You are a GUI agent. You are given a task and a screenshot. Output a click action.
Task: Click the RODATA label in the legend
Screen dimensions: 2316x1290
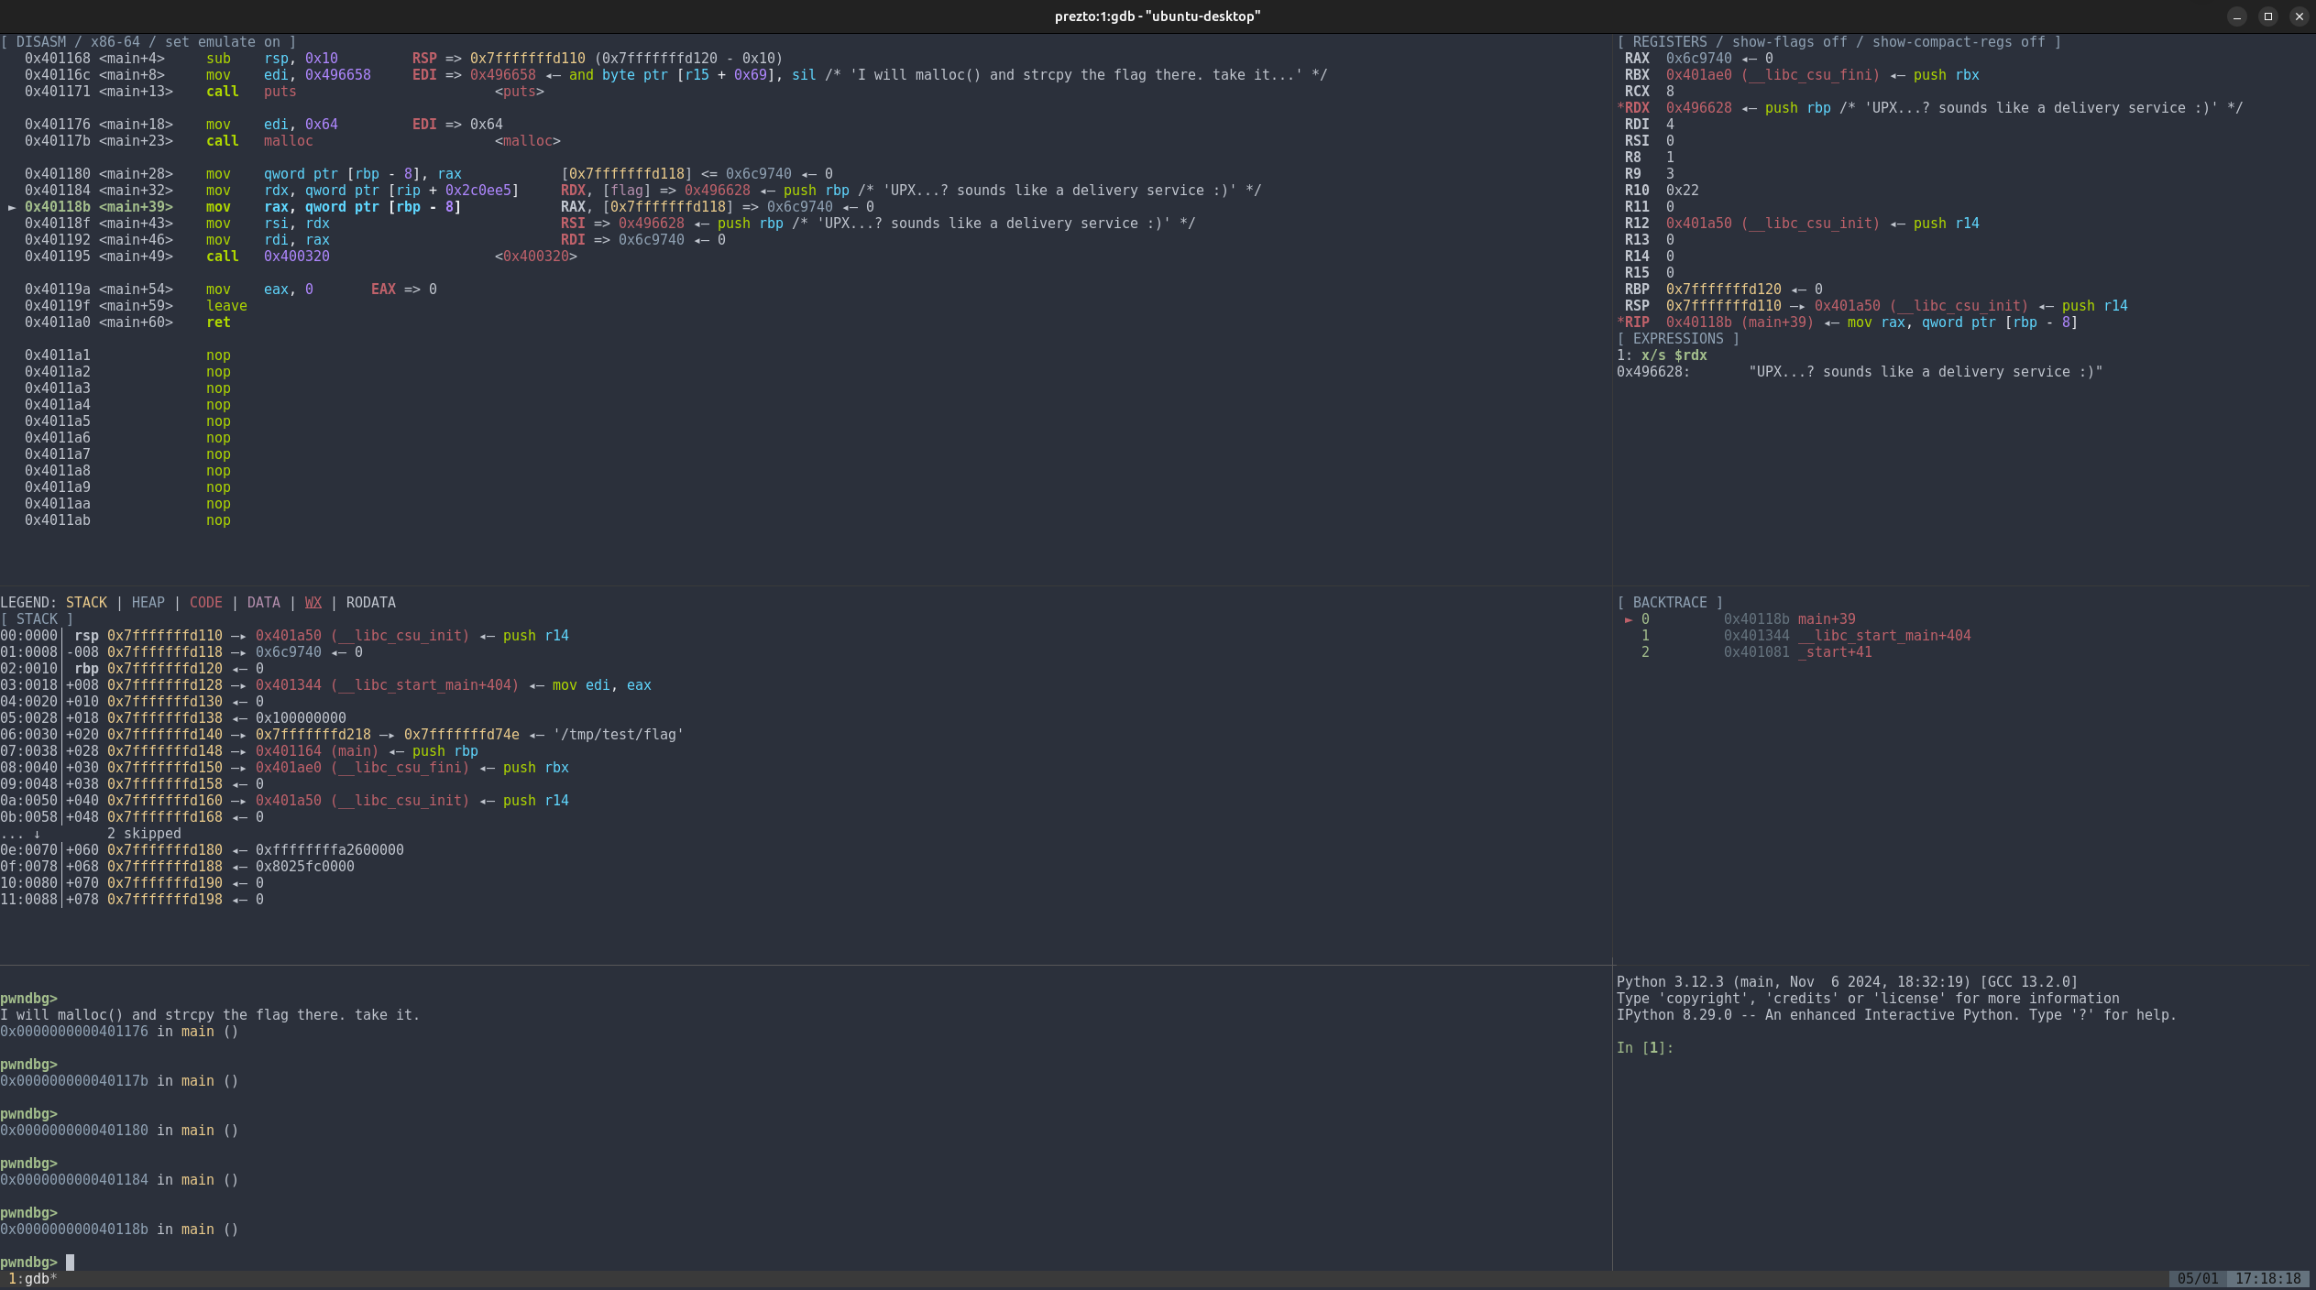point(370,603)
